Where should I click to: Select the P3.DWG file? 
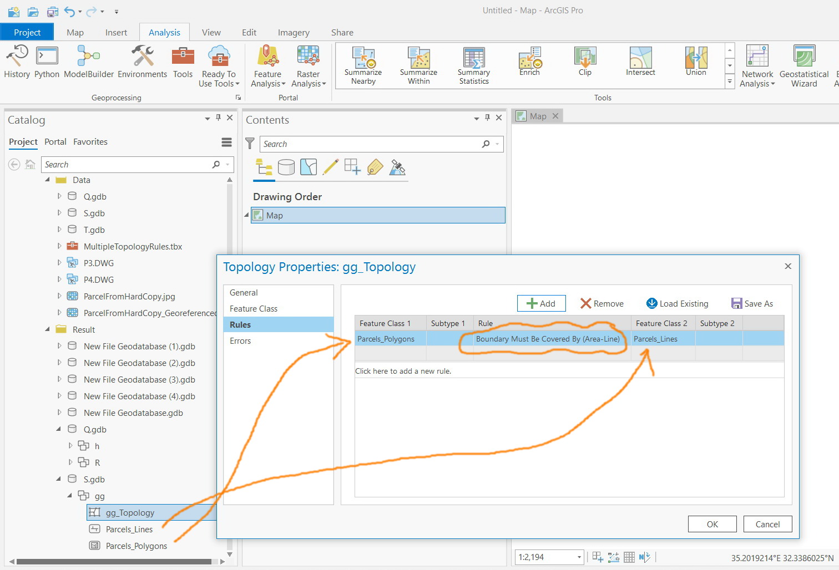[98, 263]
